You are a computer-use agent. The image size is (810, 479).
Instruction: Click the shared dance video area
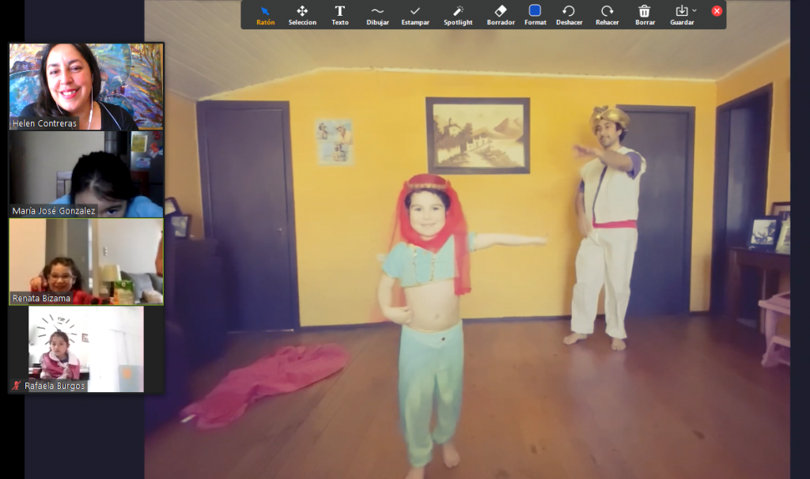475,277
